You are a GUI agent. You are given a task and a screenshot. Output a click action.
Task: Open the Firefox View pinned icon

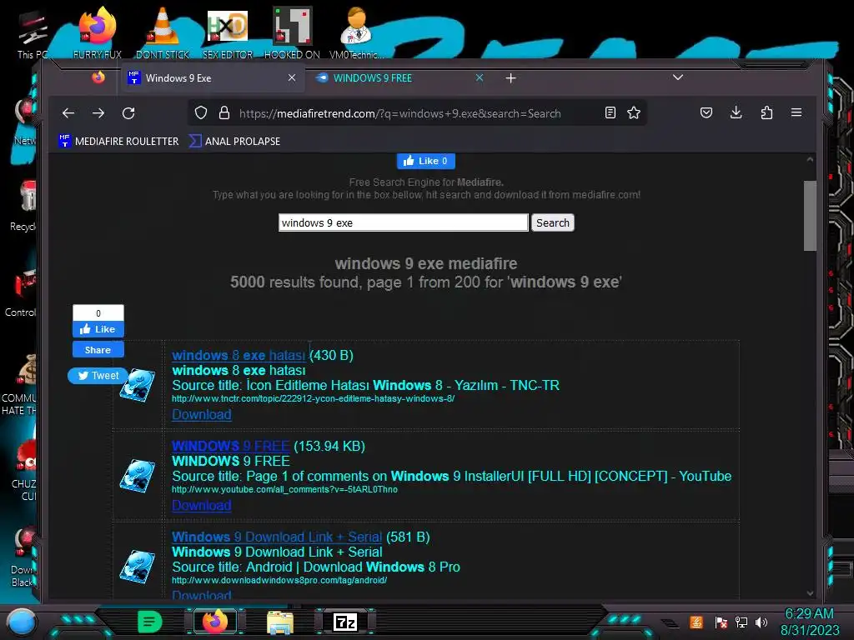coord(98,77)
